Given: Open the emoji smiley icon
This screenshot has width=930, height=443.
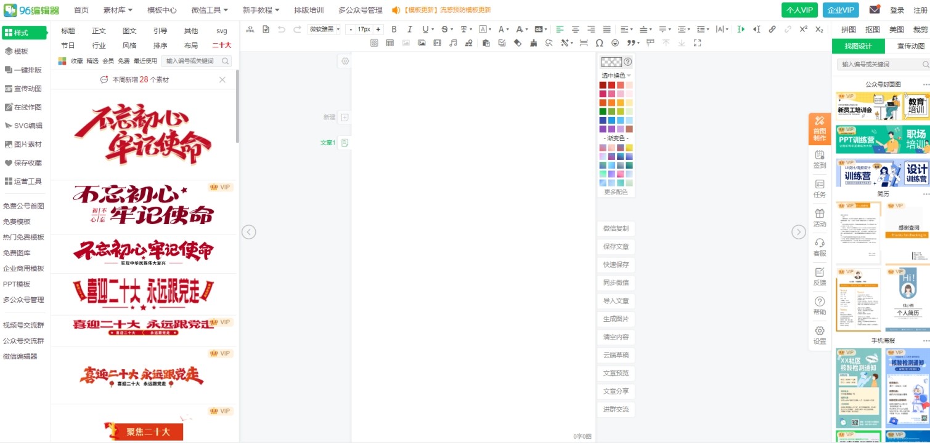Looking at the screenshot, I should tap(615, 43).
